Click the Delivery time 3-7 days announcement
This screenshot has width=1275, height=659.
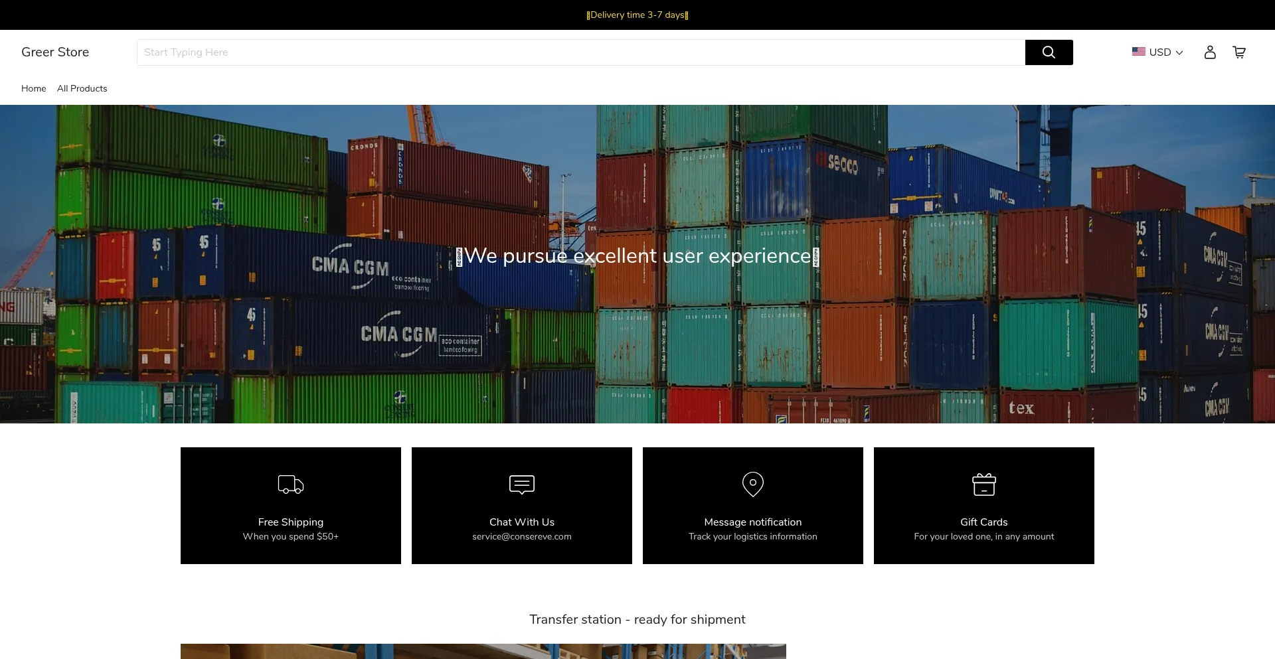tap(637, 15)
